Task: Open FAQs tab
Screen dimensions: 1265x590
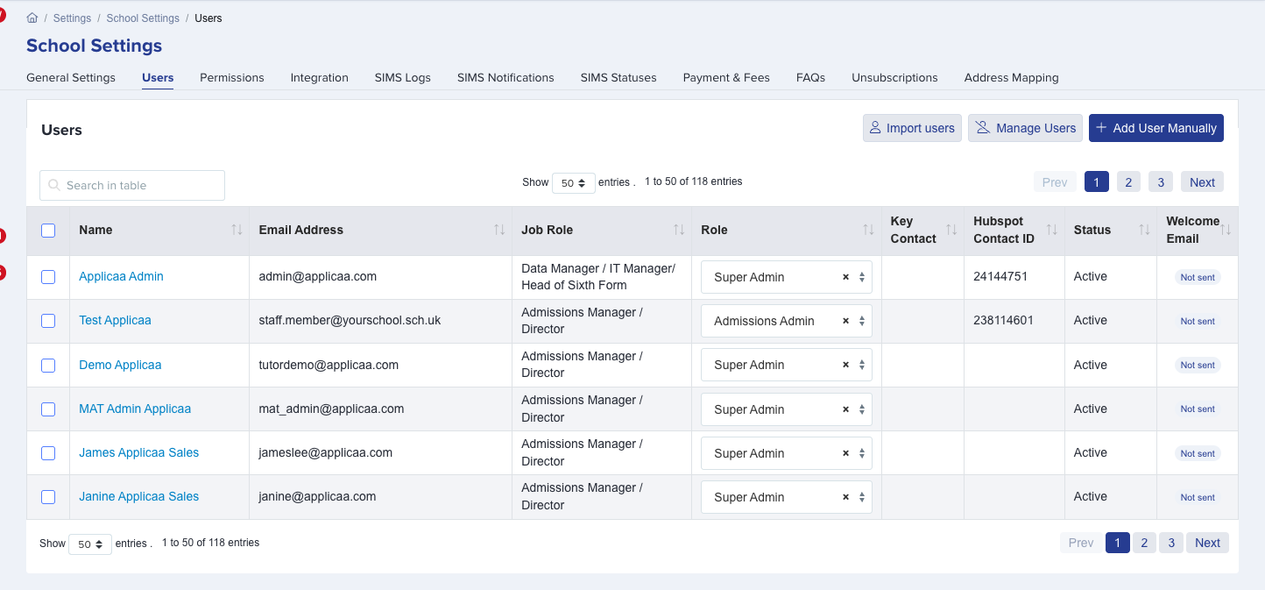Action: (x=811, y=77)
